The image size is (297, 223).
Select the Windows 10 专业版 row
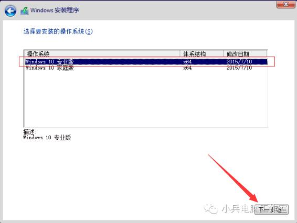146,62
